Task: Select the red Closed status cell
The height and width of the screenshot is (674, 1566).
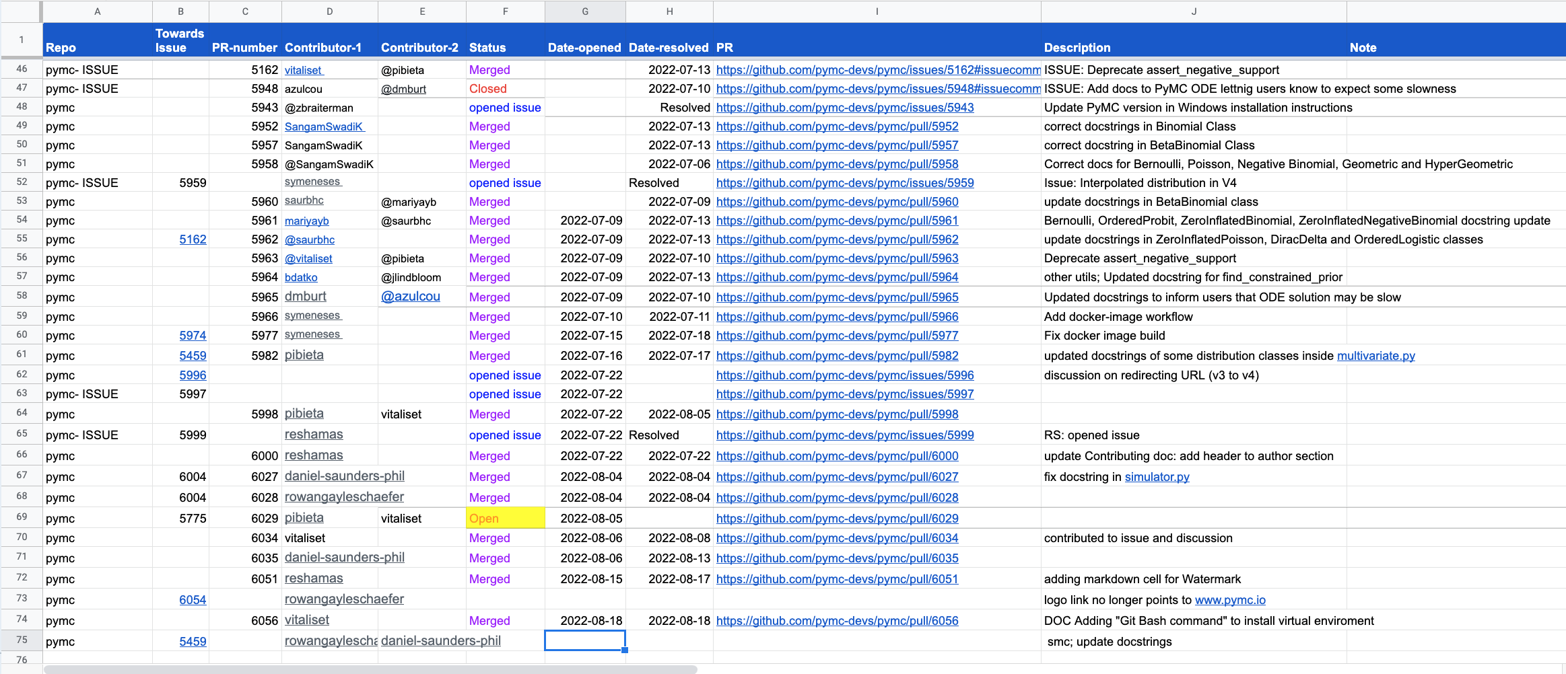Action: pos(505,89)
